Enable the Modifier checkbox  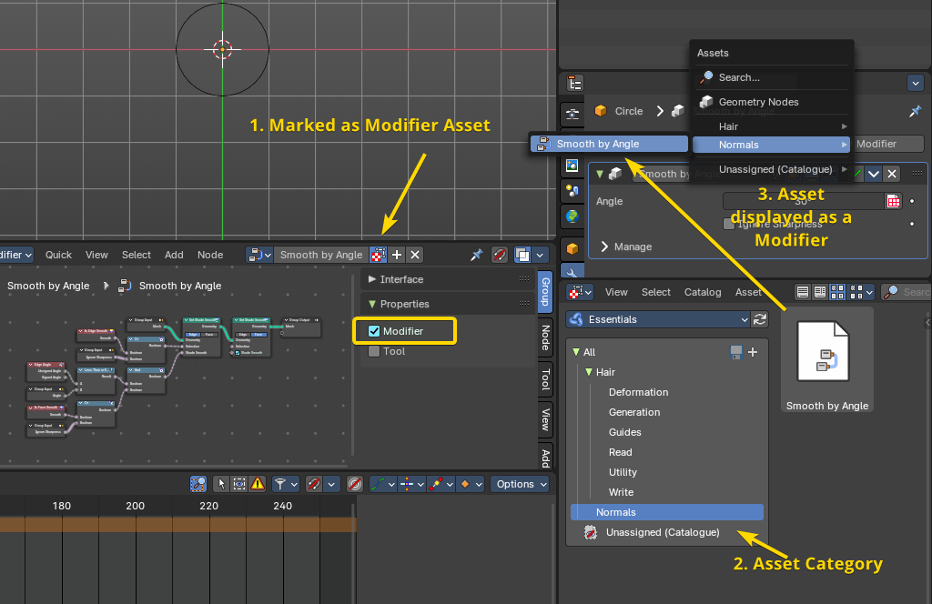pos(374,331)
